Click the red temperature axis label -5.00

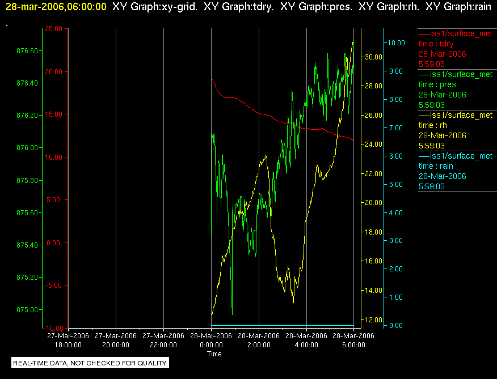(53, 286)
